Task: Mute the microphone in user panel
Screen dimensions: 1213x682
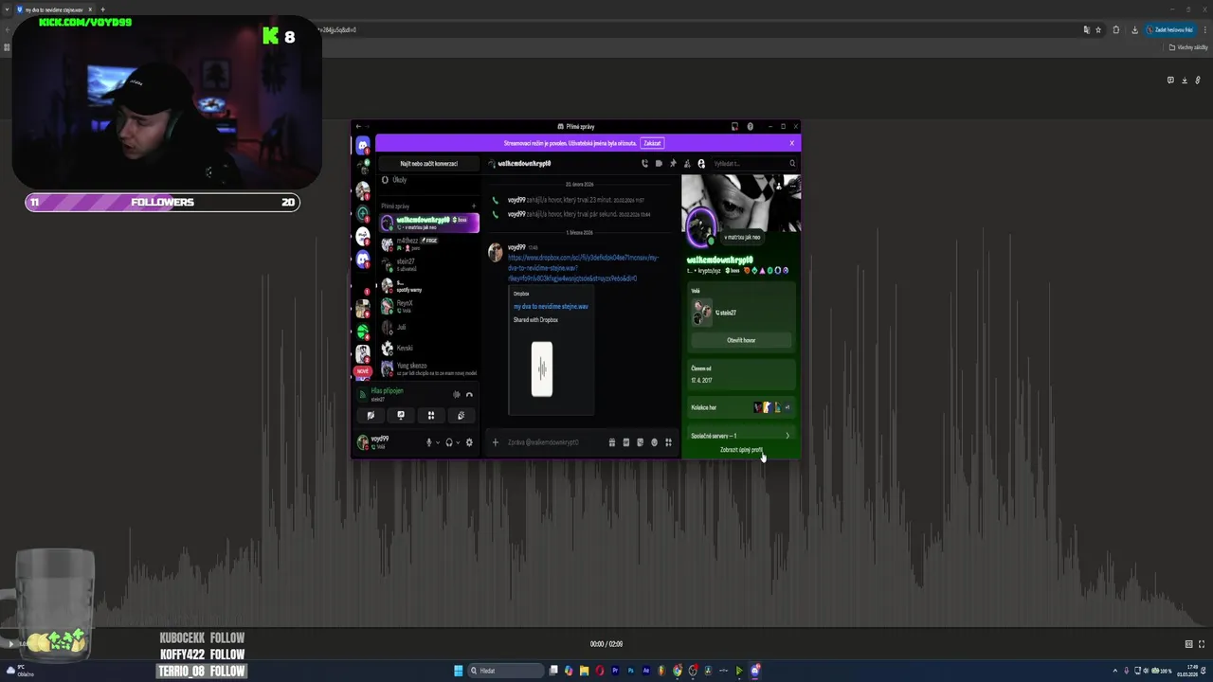Action: [x=428, y=442]
